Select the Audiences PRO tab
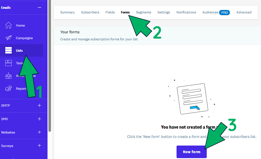This screenshot has height=159, width=261. click(216, 12)
